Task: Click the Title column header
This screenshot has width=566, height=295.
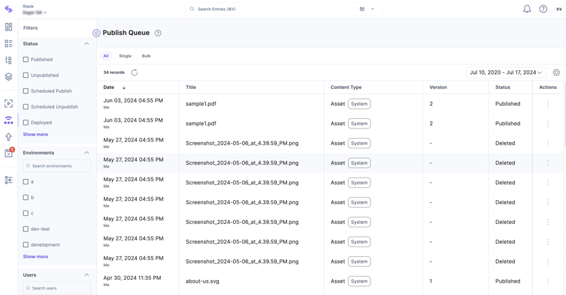Action: pyautogui.click(x=191, y=87)
